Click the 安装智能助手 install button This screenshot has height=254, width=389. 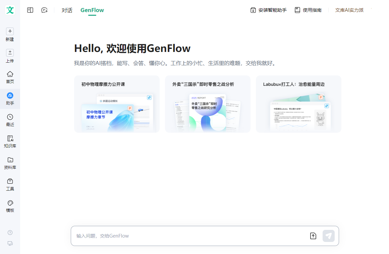(268, 10)
